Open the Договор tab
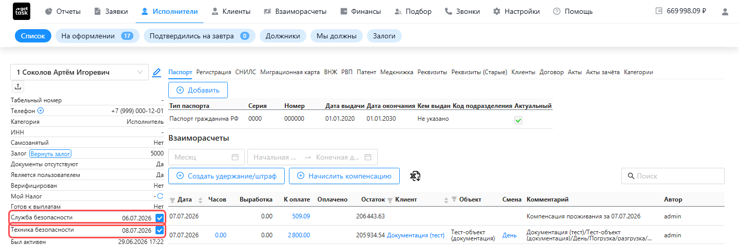The height and width of the screenshot is (245, 739). point(552,72)
